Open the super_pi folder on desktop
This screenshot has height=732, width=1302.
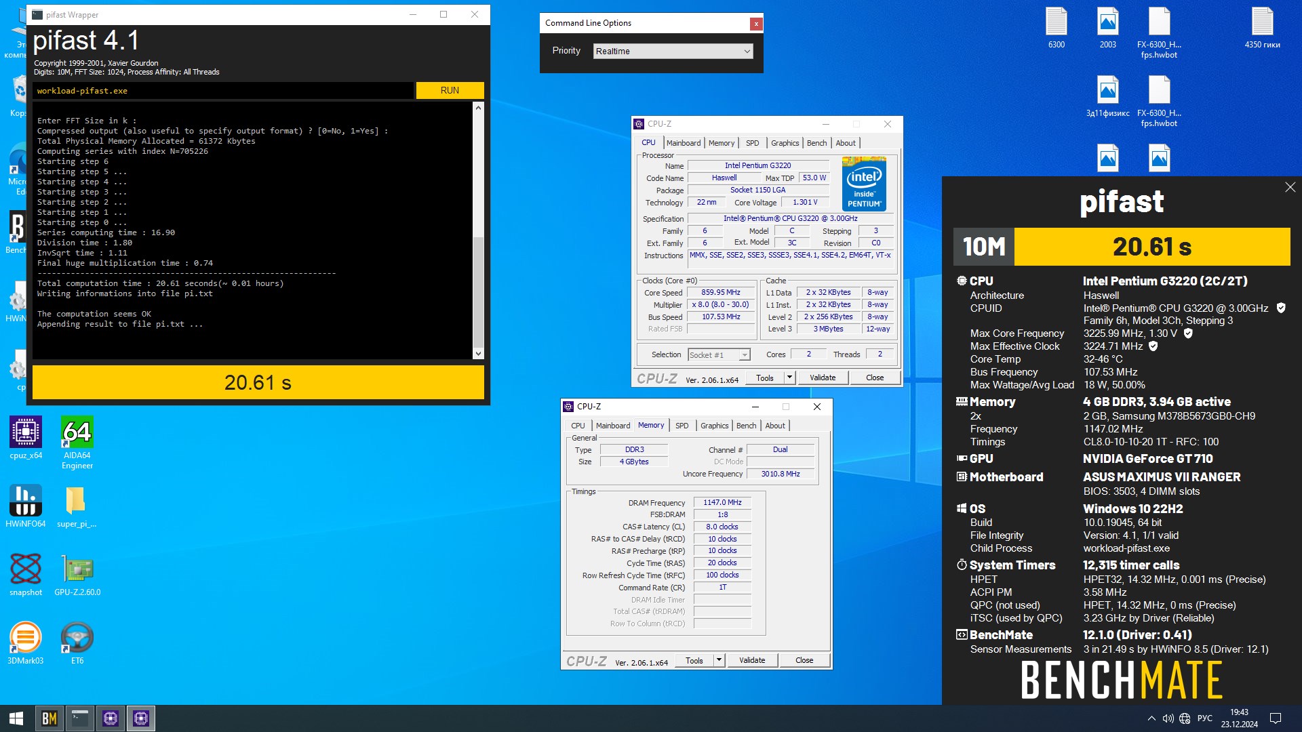click(x=77, y=506)
